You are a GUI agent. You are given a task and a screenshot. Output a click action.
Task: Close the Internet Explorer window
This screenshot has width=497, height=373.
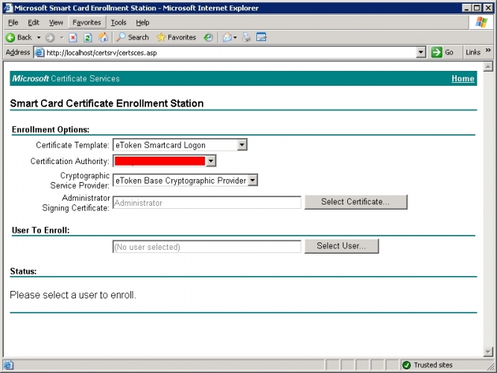(x=488, y=8)
